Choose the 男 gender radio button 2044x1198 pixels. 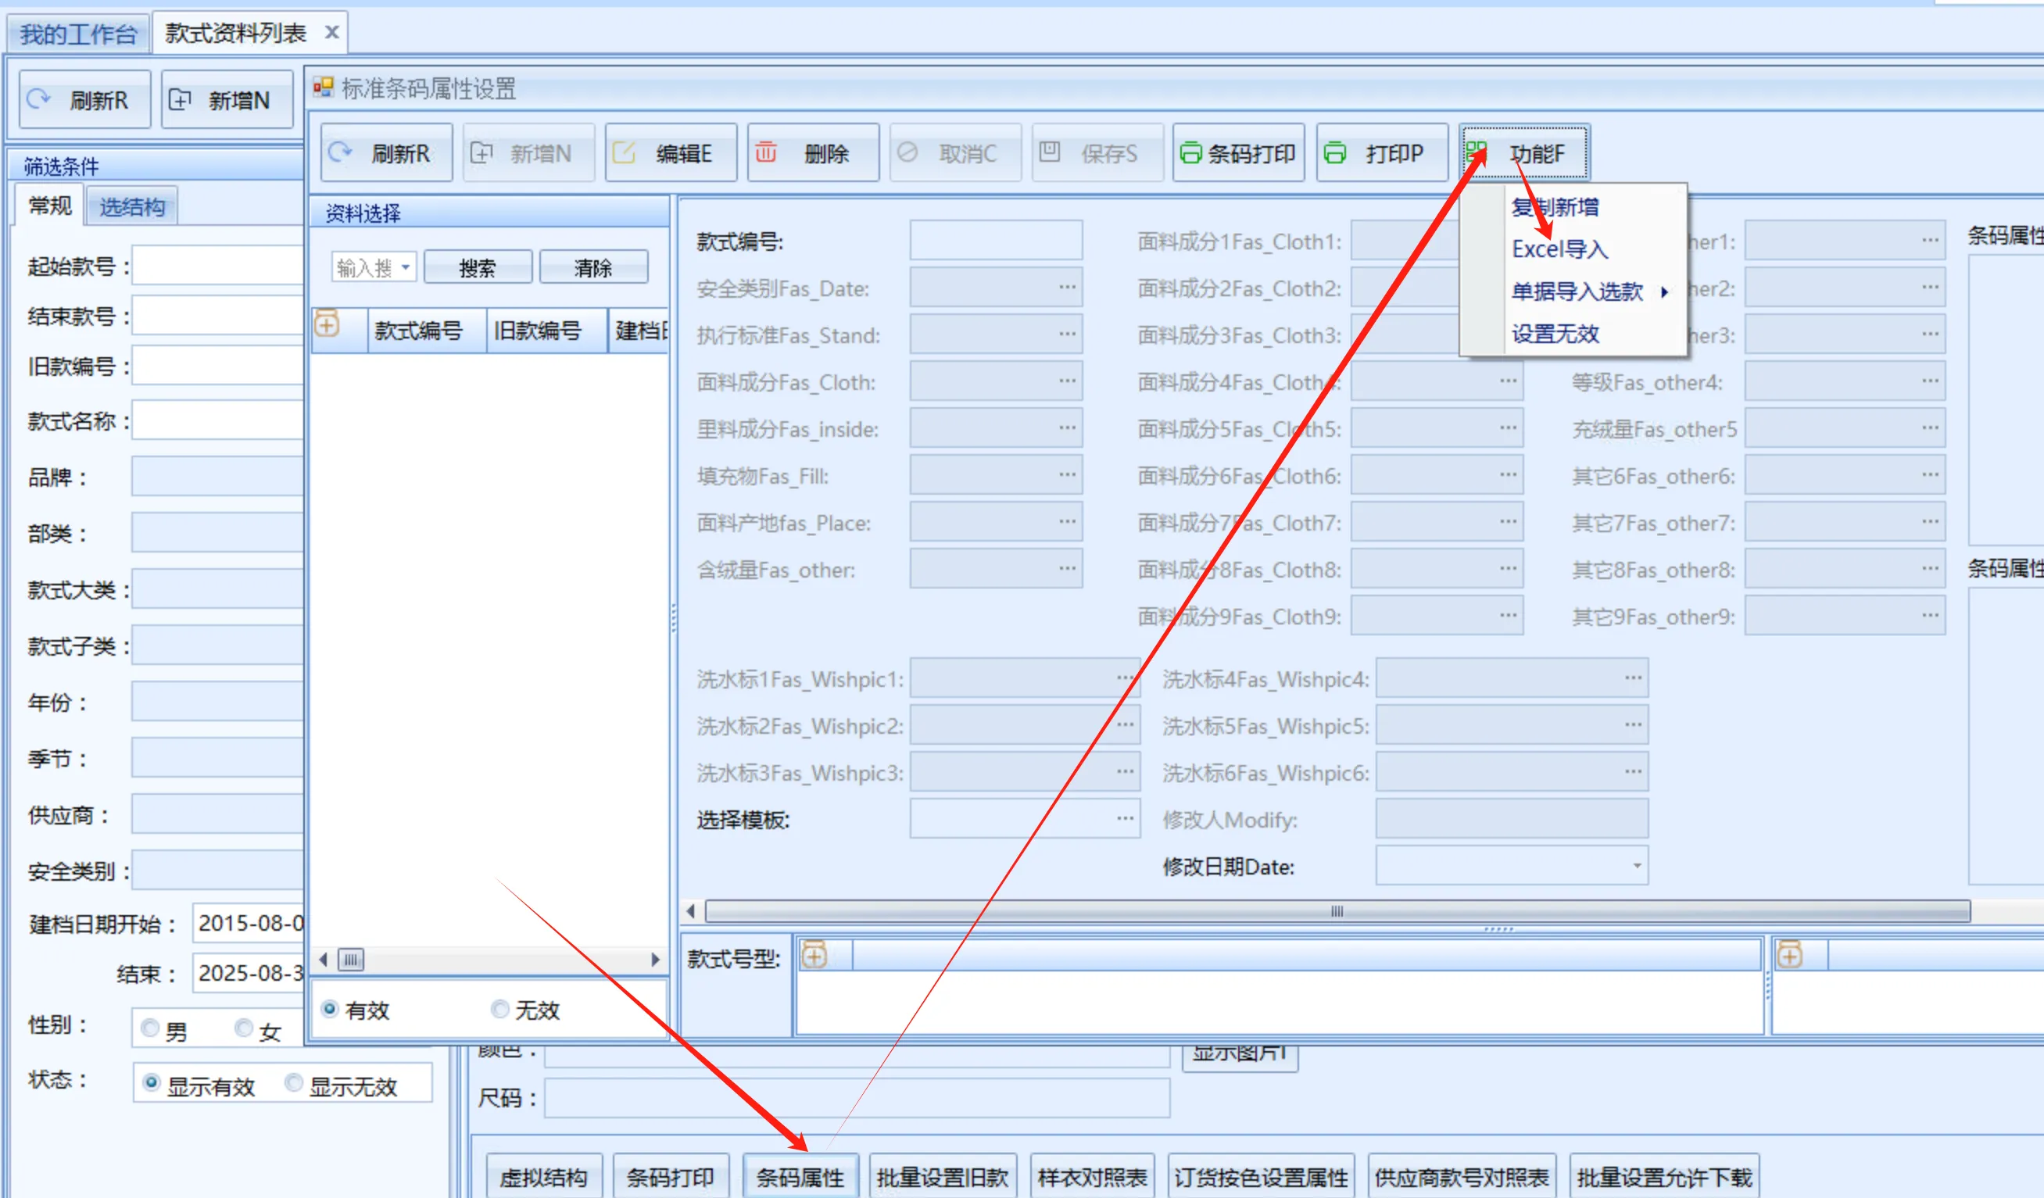[150, 1028]
